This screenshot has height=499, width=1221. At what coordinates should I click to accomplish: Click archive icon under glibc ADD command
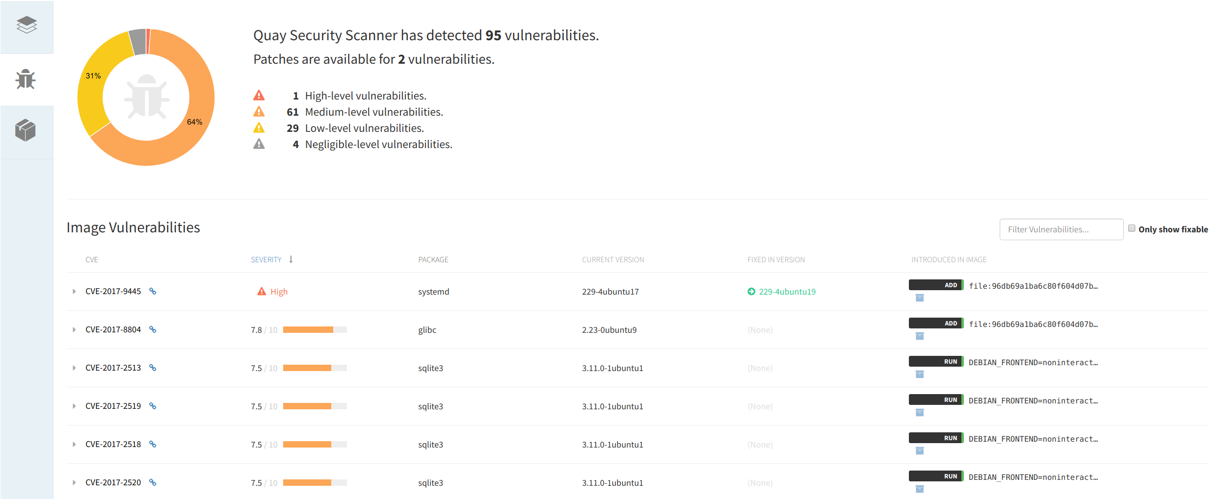click(920, 336)
